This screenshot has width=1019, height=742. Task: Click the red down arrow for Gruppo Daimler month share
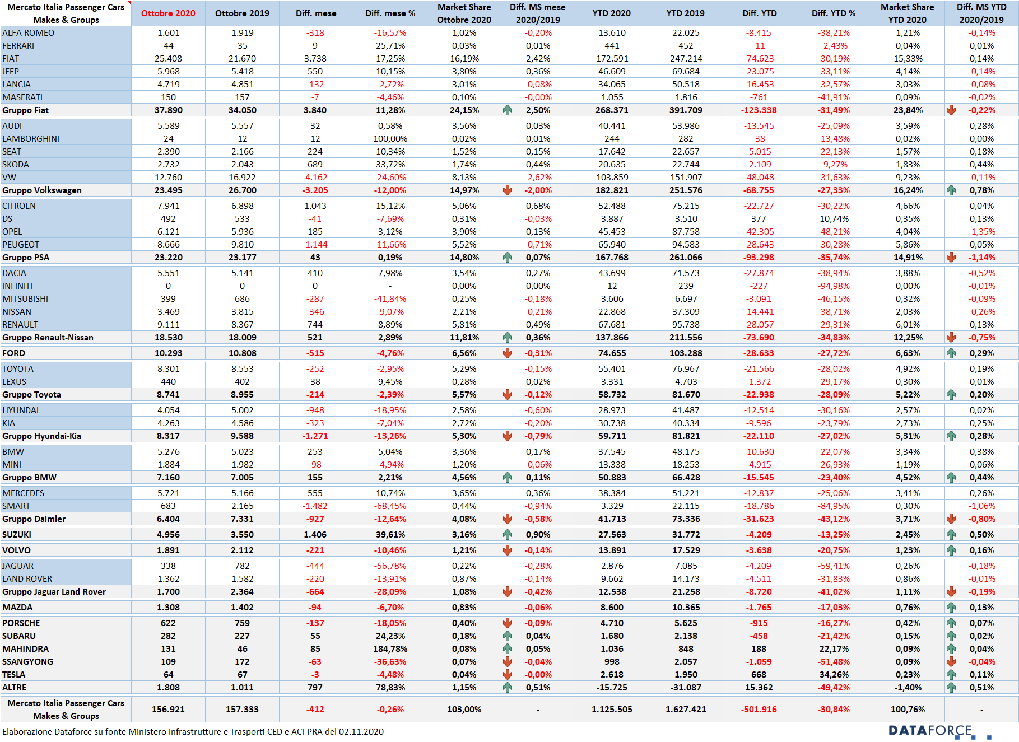[x=508, y=519]
